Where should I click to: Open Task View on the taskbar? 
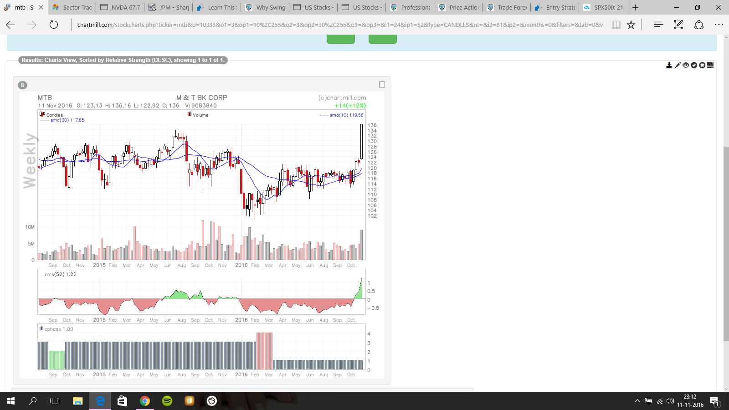point(55,401)
